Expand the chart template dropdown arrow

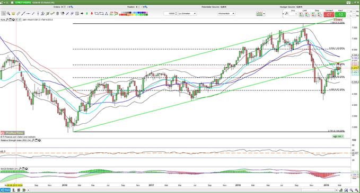coord(264,14)
